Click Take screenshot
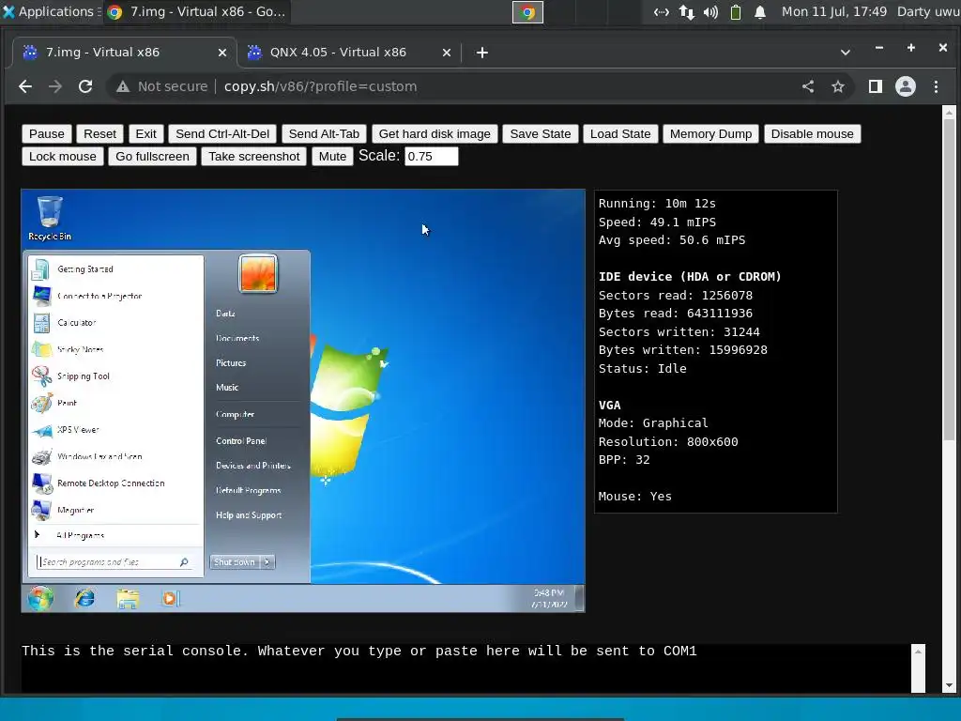Image resolution: width=961 pixels, height=721 pixels. [254, 157]
